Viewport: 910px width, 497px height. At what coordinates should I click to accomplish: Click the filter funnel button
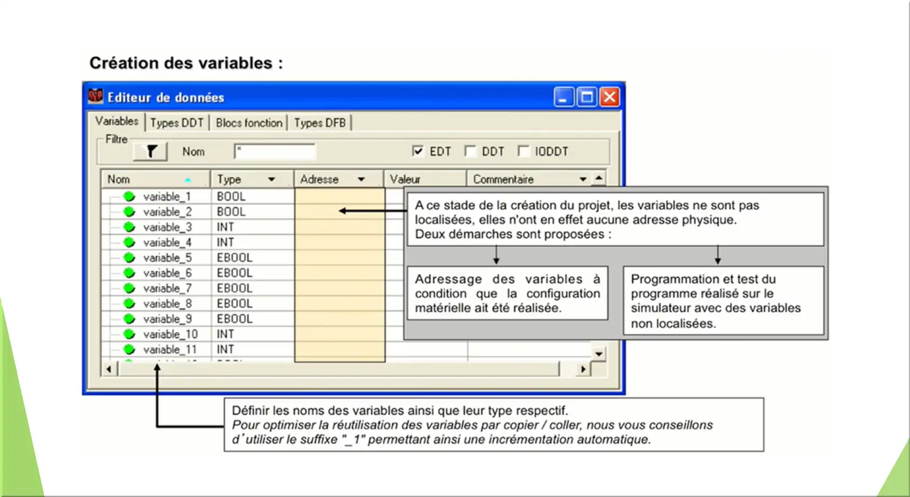pyautogui.click(x=150, y=151)
